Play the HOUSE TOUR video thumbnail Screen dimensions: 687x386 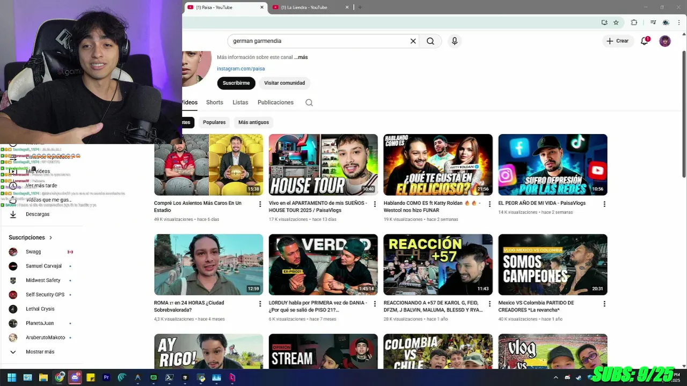(x=323, y=165)
